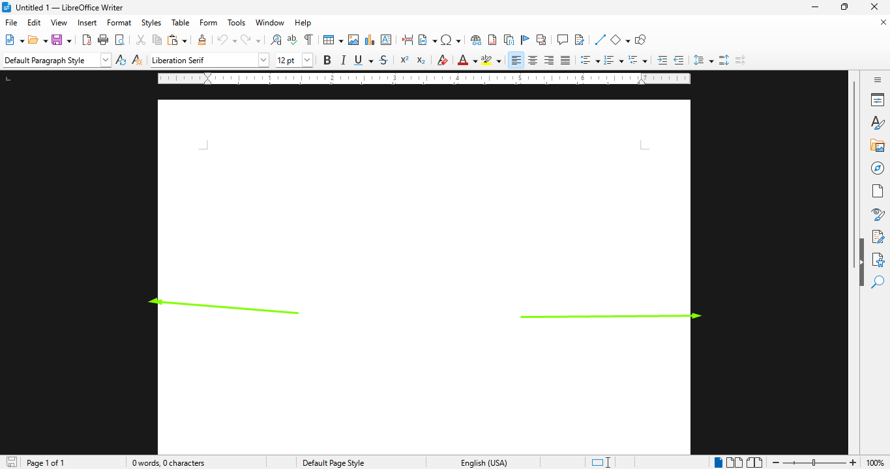This screenshot has width=890, height=469.
Task: Open Paragraph Style dropdown
Action: [106, 60]
